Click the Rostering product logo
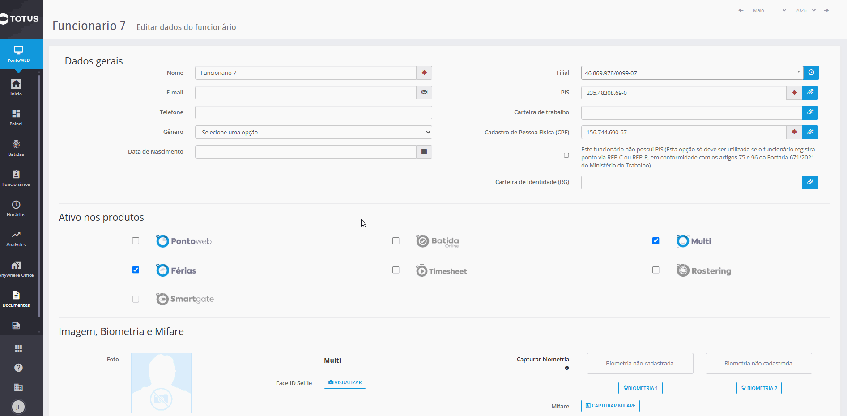 click(704, 270)
